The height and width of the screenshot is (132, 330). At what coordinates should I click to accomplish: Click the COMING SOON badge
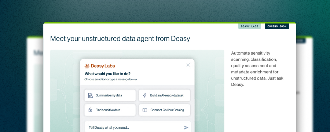(277, 26)
